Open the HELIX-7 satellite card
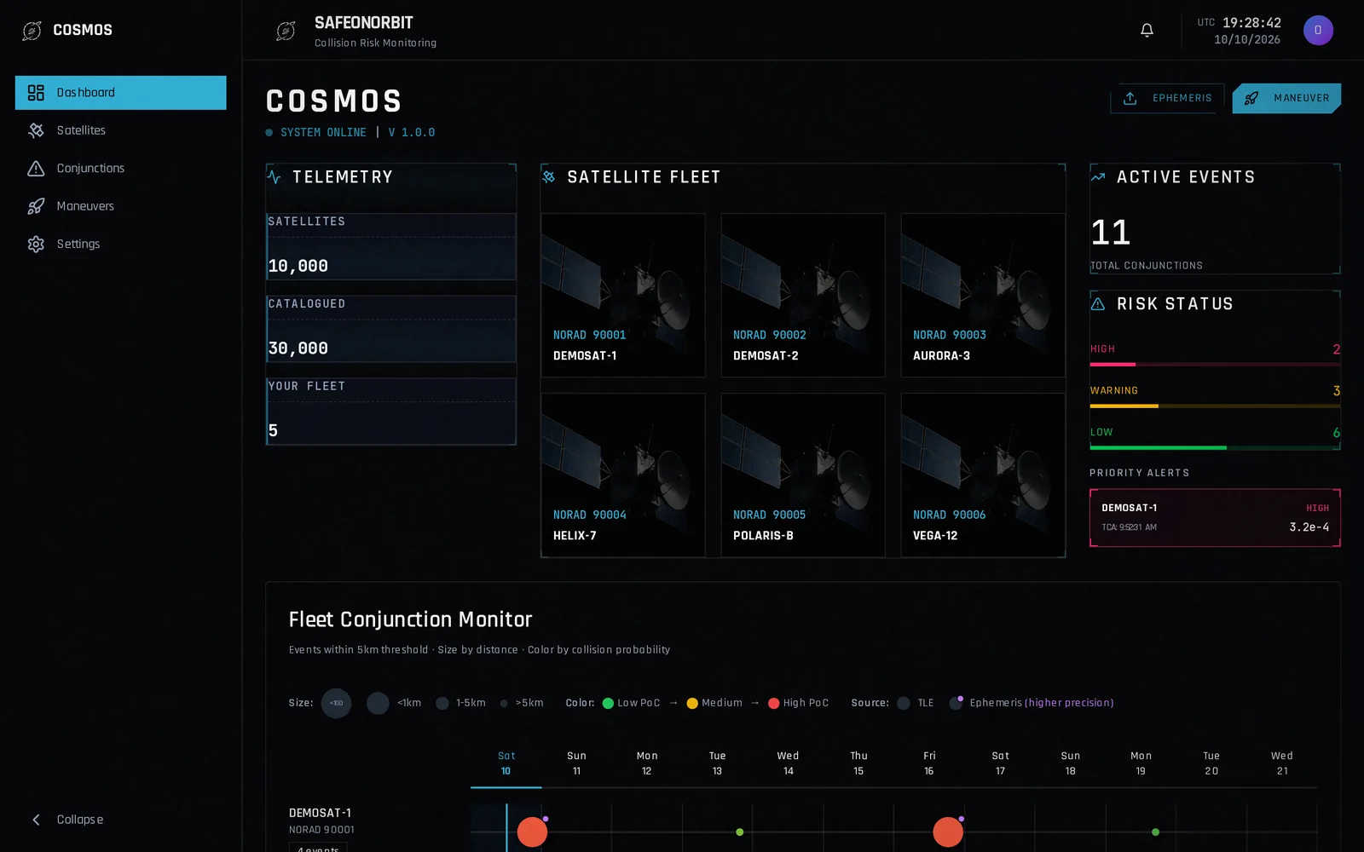This screenshot has width=1364, height=852. (623, 475)
